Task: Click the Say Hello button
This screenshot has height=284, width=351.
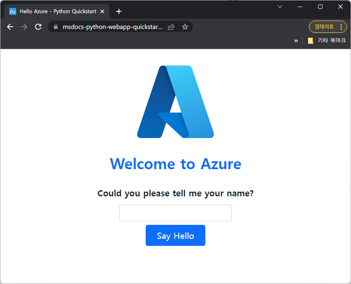Action: click(175, 235)
